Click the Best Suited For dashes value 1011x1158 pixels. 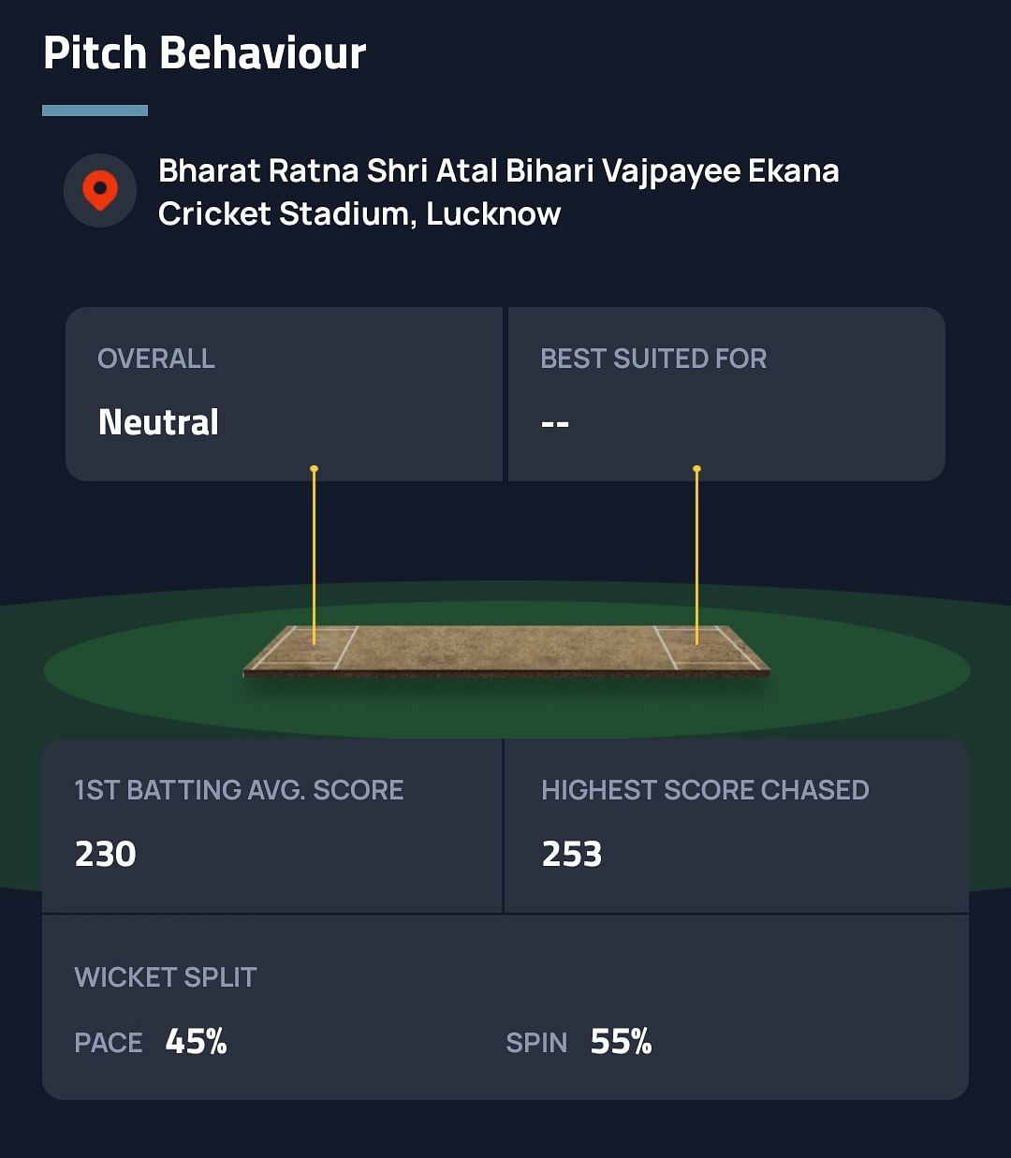[555, 424]
